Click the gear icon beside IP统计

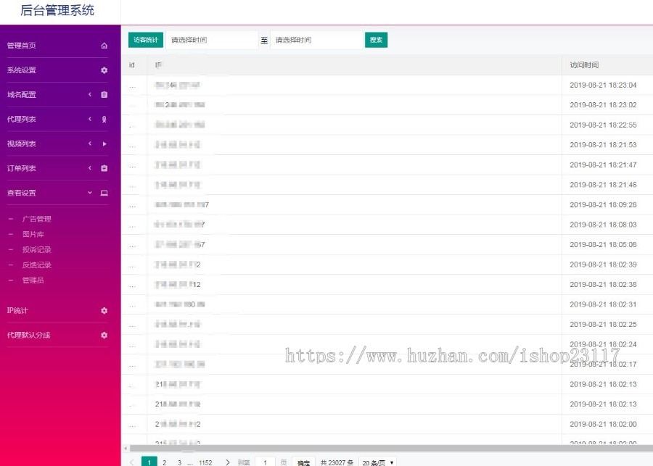[104, 310]
